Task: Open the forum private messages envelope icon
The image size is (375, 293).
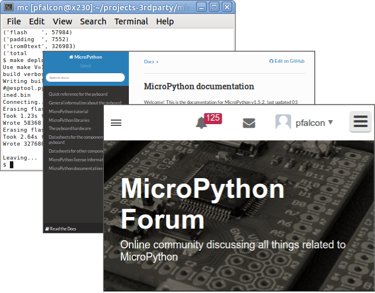Action: pyautogui.click(x=248, y=123)
